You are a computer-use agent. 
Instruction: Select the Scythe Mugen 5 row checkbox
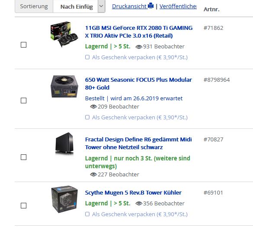point(23,205)
